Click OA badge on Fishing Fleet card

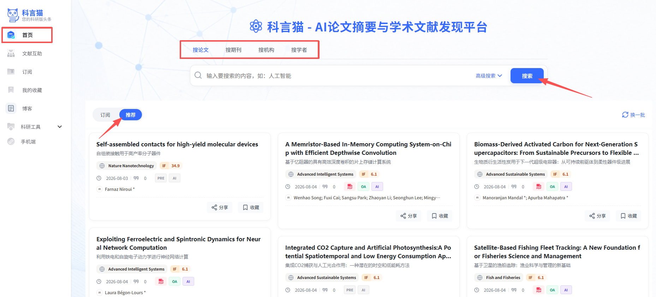[552, 290]
